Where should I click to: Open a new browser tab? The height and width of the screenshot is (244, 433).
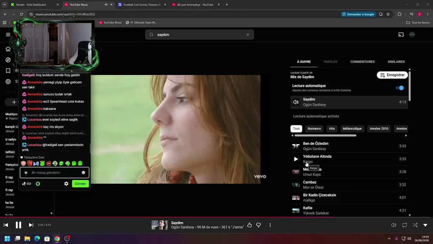(227, 5)
